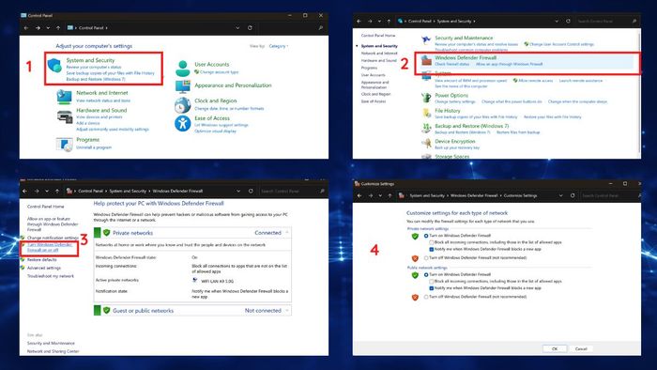Toggle Notify me checkbox under public network settings
The image size is (657, 370).
pyautogui.click(x=431, y=288)
